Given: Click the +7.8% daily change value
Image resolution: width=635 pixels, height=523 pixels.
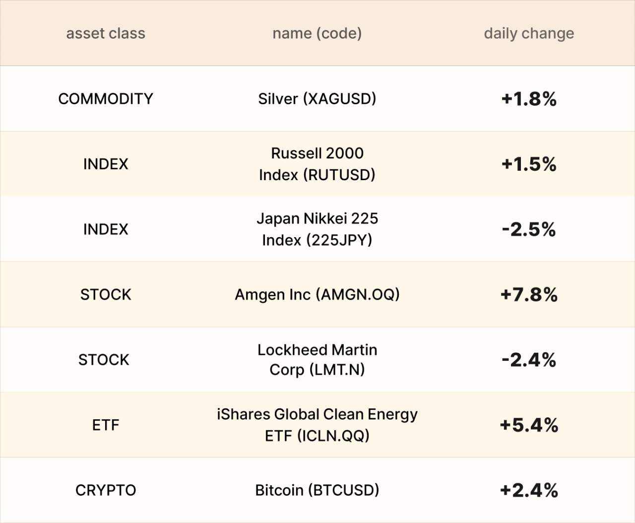Looking at the screenshot, I should (x=529, y=295).
